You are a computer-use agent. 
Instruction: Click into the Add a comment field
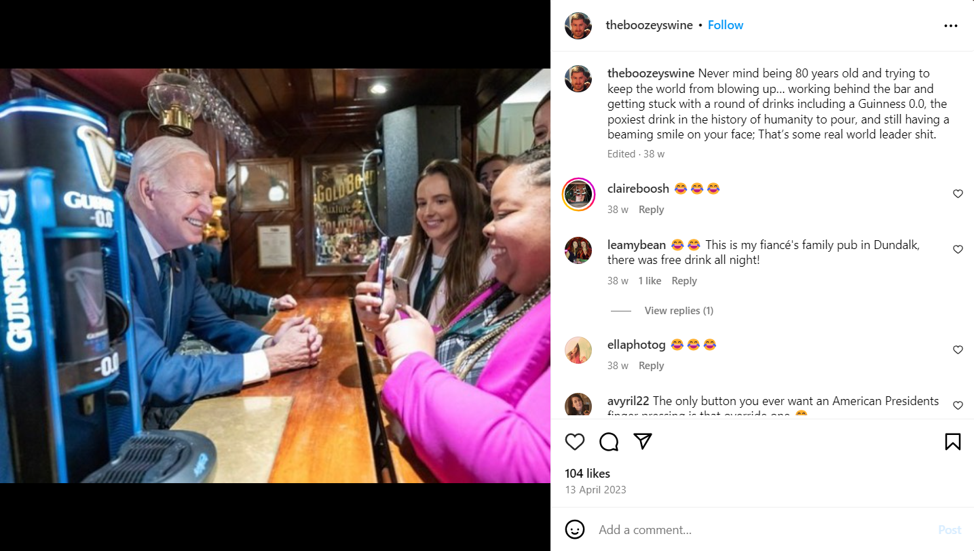click(x=760, y=530)
